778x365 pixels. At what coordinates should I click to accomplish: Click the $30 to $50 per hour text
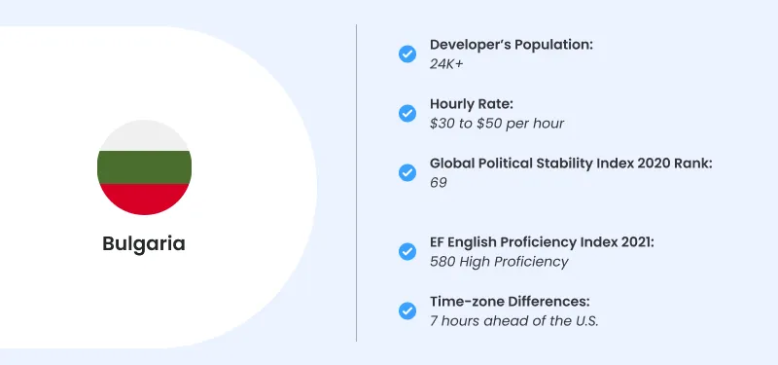point(497,124)
